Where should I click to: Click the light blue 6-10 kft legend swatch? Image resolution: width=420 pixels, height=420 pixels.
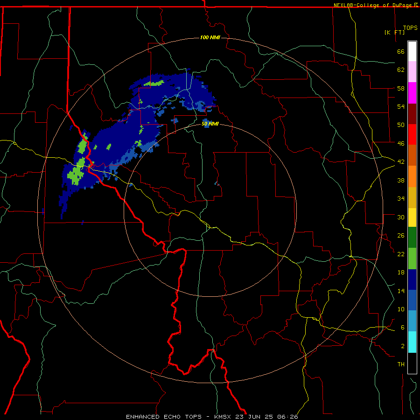click(x=412, y=321)
